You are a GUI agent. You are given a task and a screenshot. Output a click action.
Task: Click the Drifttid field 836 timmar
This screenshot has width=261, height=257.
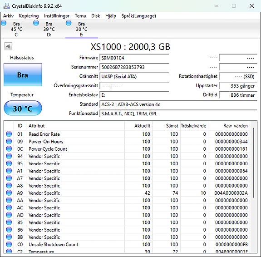click(238, 95)
